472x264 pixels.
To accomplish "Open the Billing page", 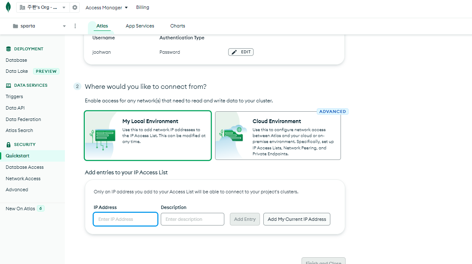I will pos(142,7).
